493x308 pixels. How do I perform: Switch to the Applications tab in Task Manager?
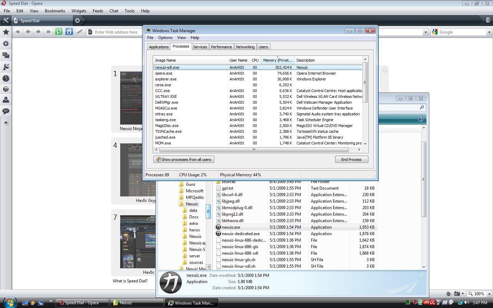tap(159, 47)
